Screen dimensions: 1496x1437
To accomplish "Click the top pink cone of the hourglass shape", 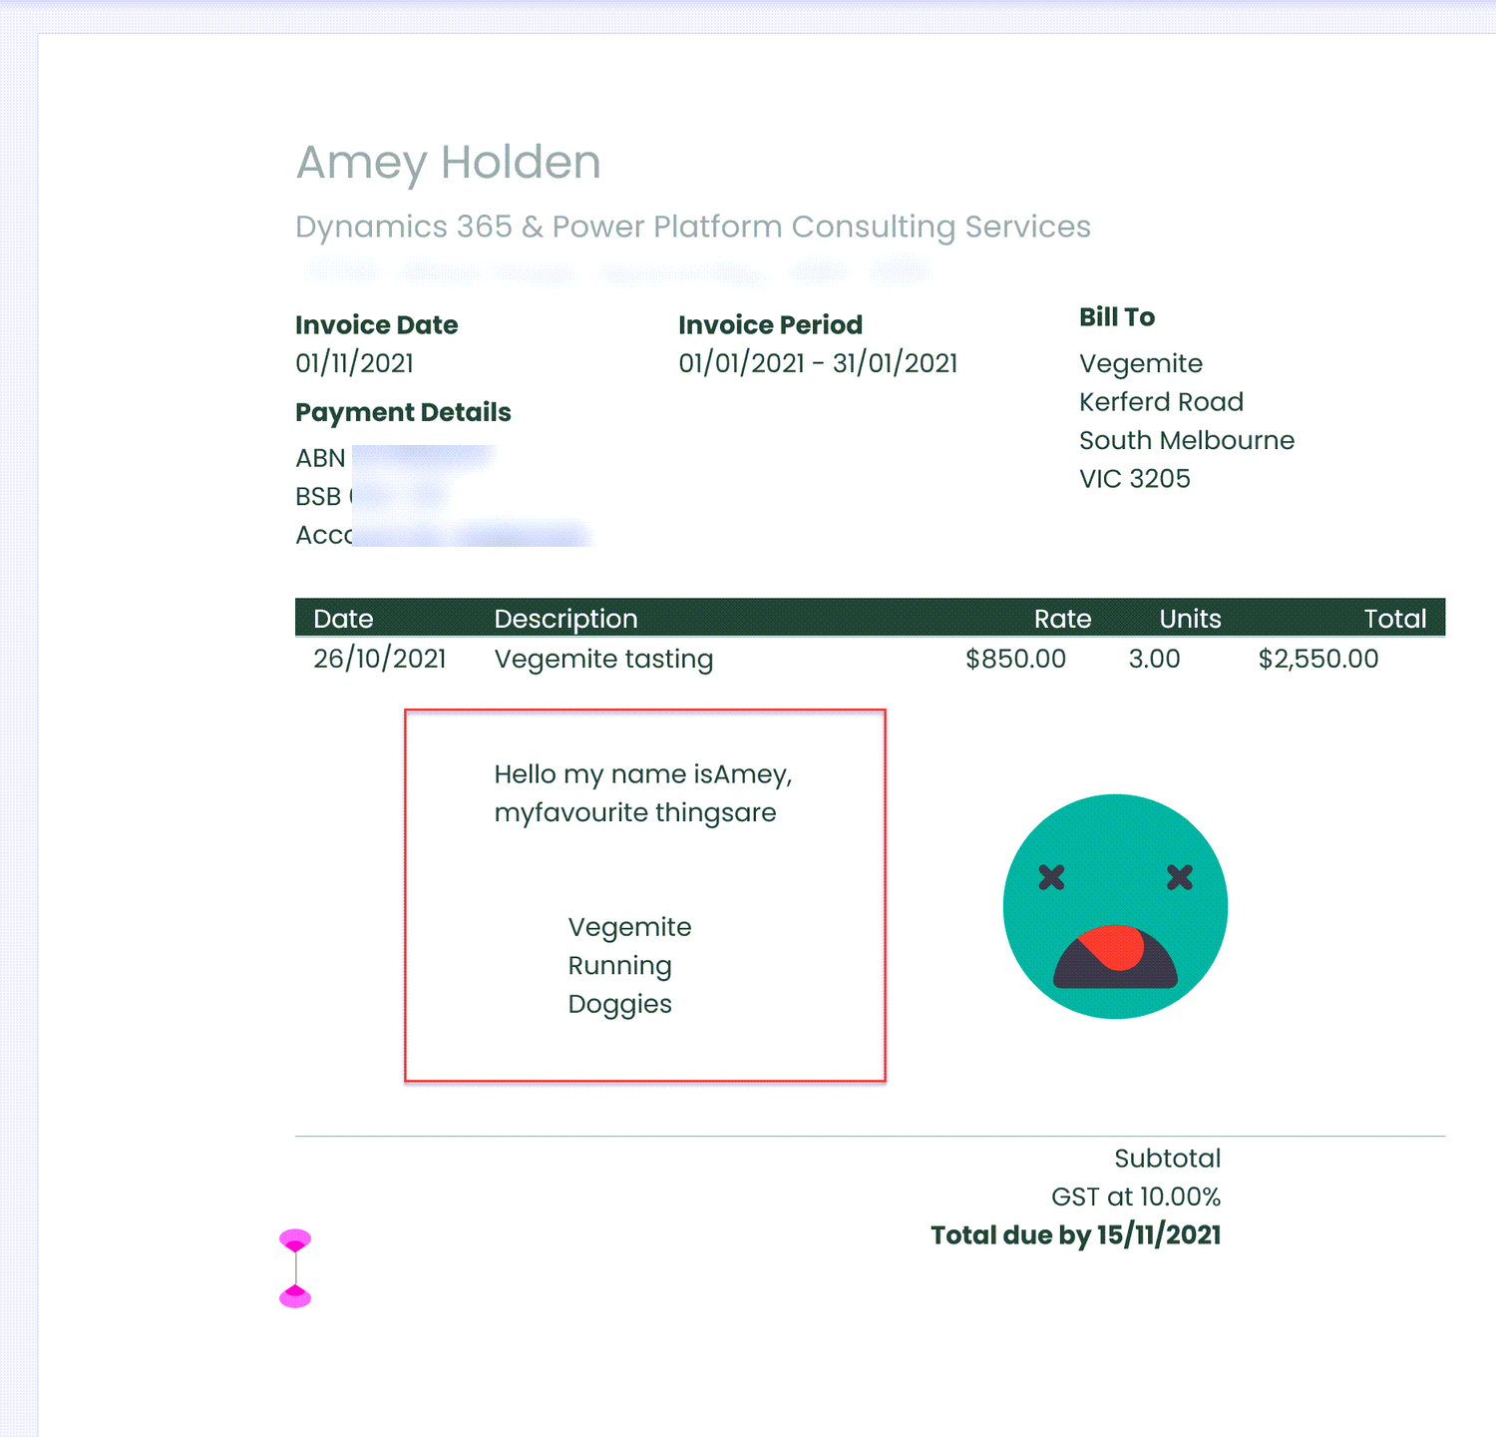I will click(295, 1242).
